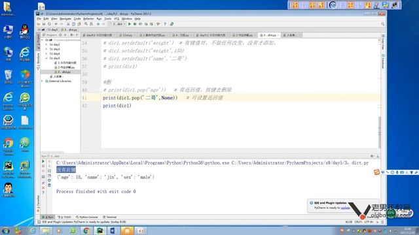Click 'day5' breadcrumb in navigation bar
This screenshot has width=419, height=235.
click(53, 30)
